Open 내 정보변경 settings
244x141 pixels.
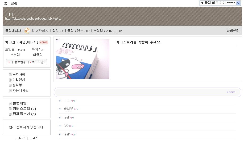[x=18, y=62]
